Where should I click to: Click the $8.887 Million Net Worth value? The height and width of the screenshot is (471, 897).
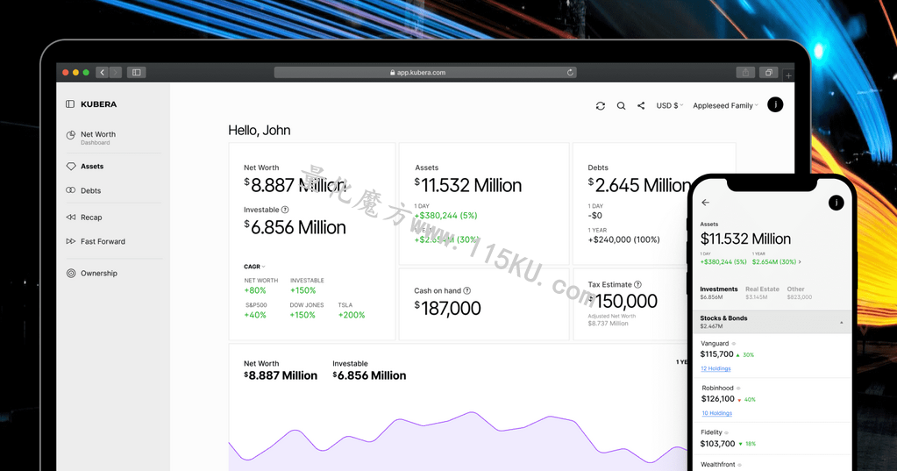coord(295,185)
